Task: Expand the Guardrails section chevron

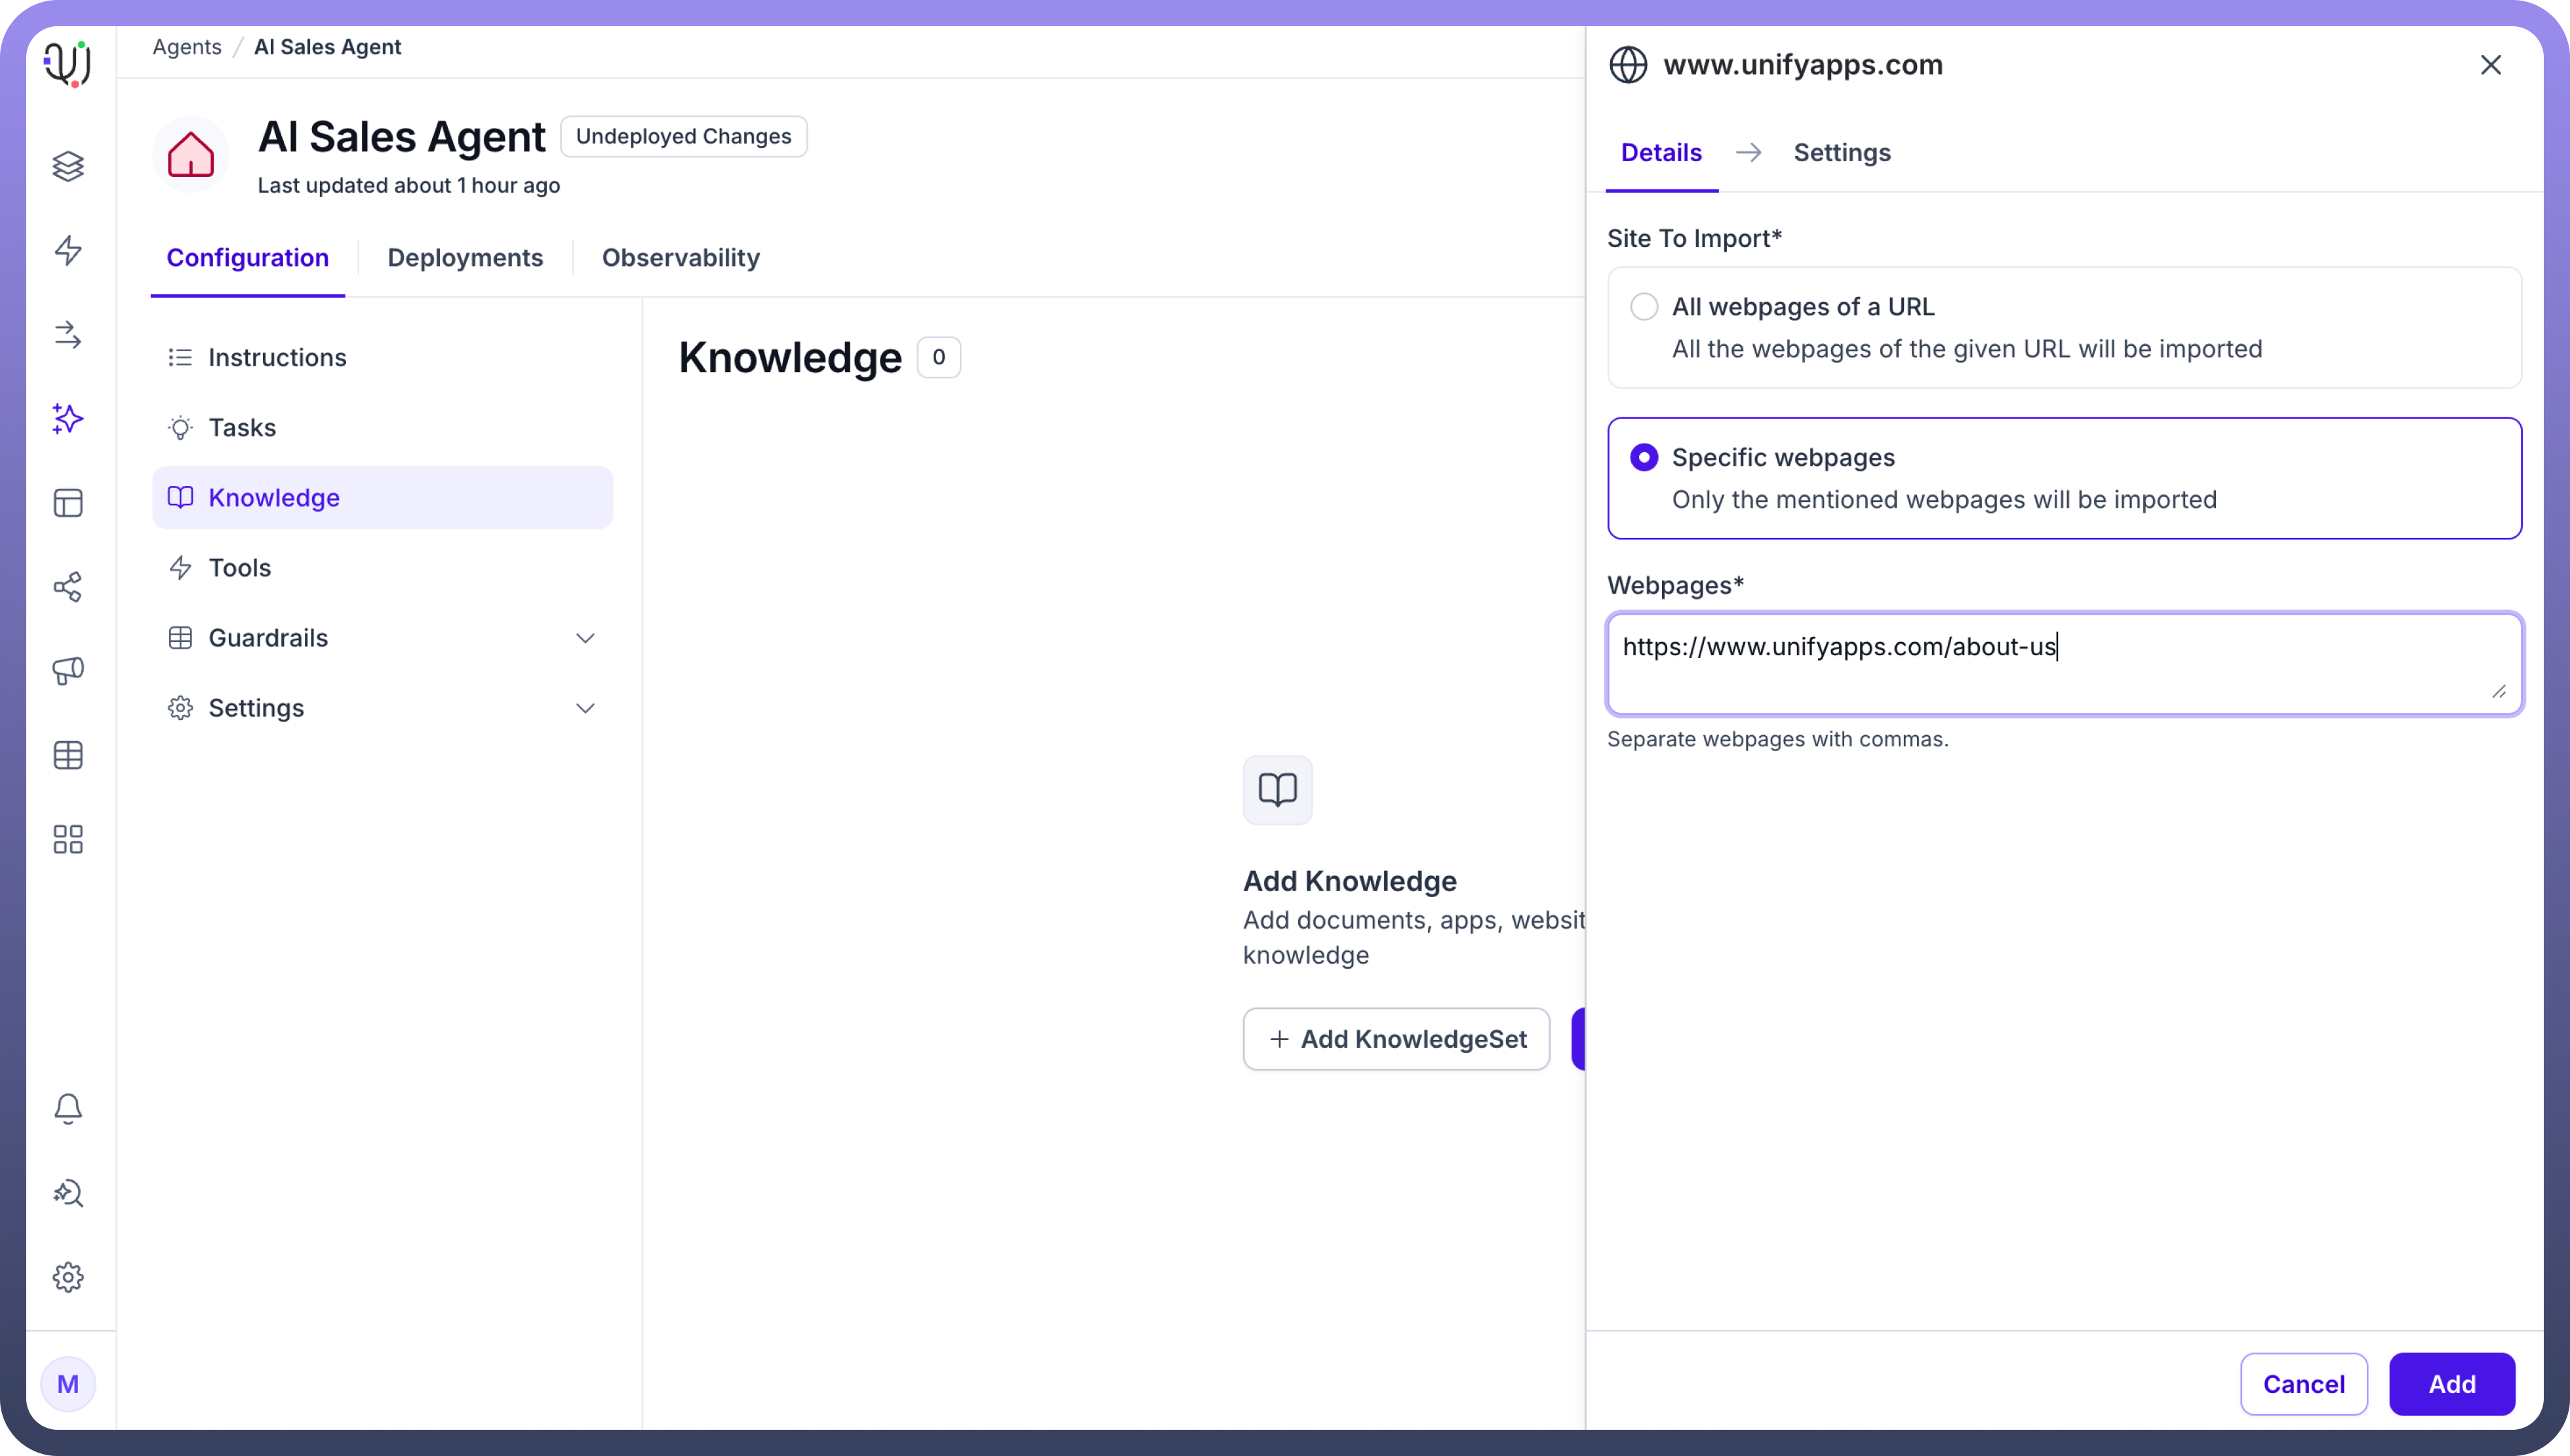Action: point(585,638)
